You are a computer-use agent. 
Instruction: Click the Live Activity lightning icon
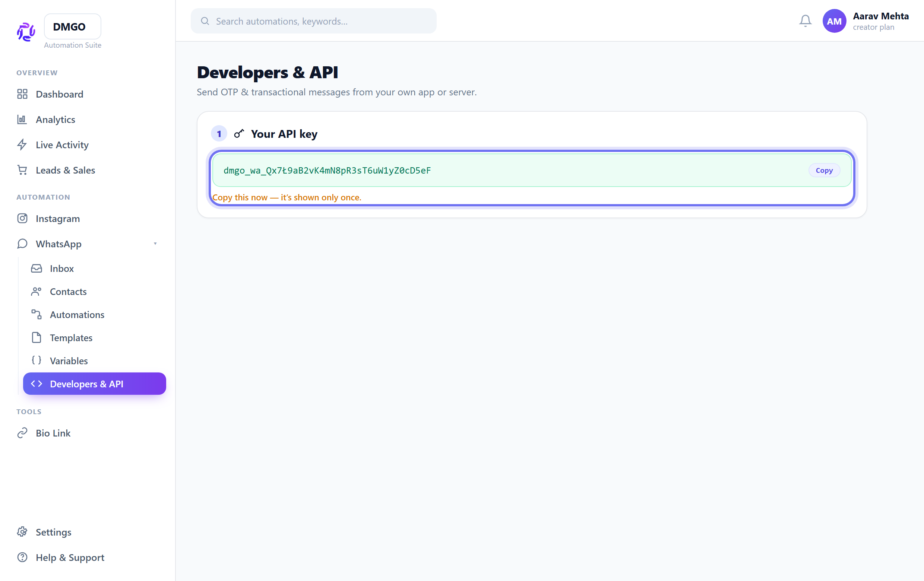click(22, 145)
